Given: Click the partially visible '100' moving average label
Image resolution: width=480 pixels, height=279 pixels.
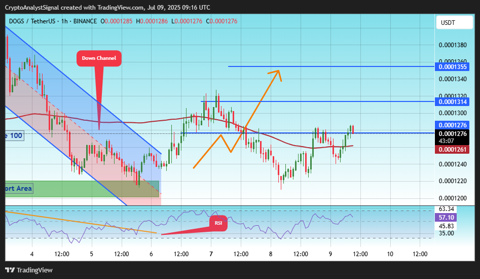Looking at the screenshot, I should pos(14,135).
